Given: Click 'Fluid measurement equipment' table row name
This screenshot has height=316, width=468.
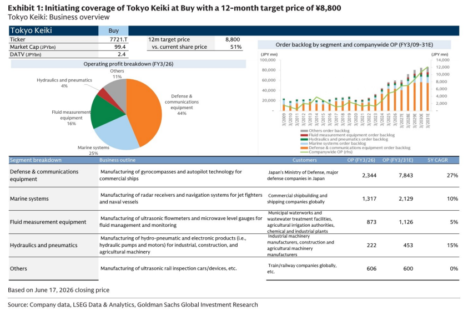Looking at the screenshot, I should (48, 222).
